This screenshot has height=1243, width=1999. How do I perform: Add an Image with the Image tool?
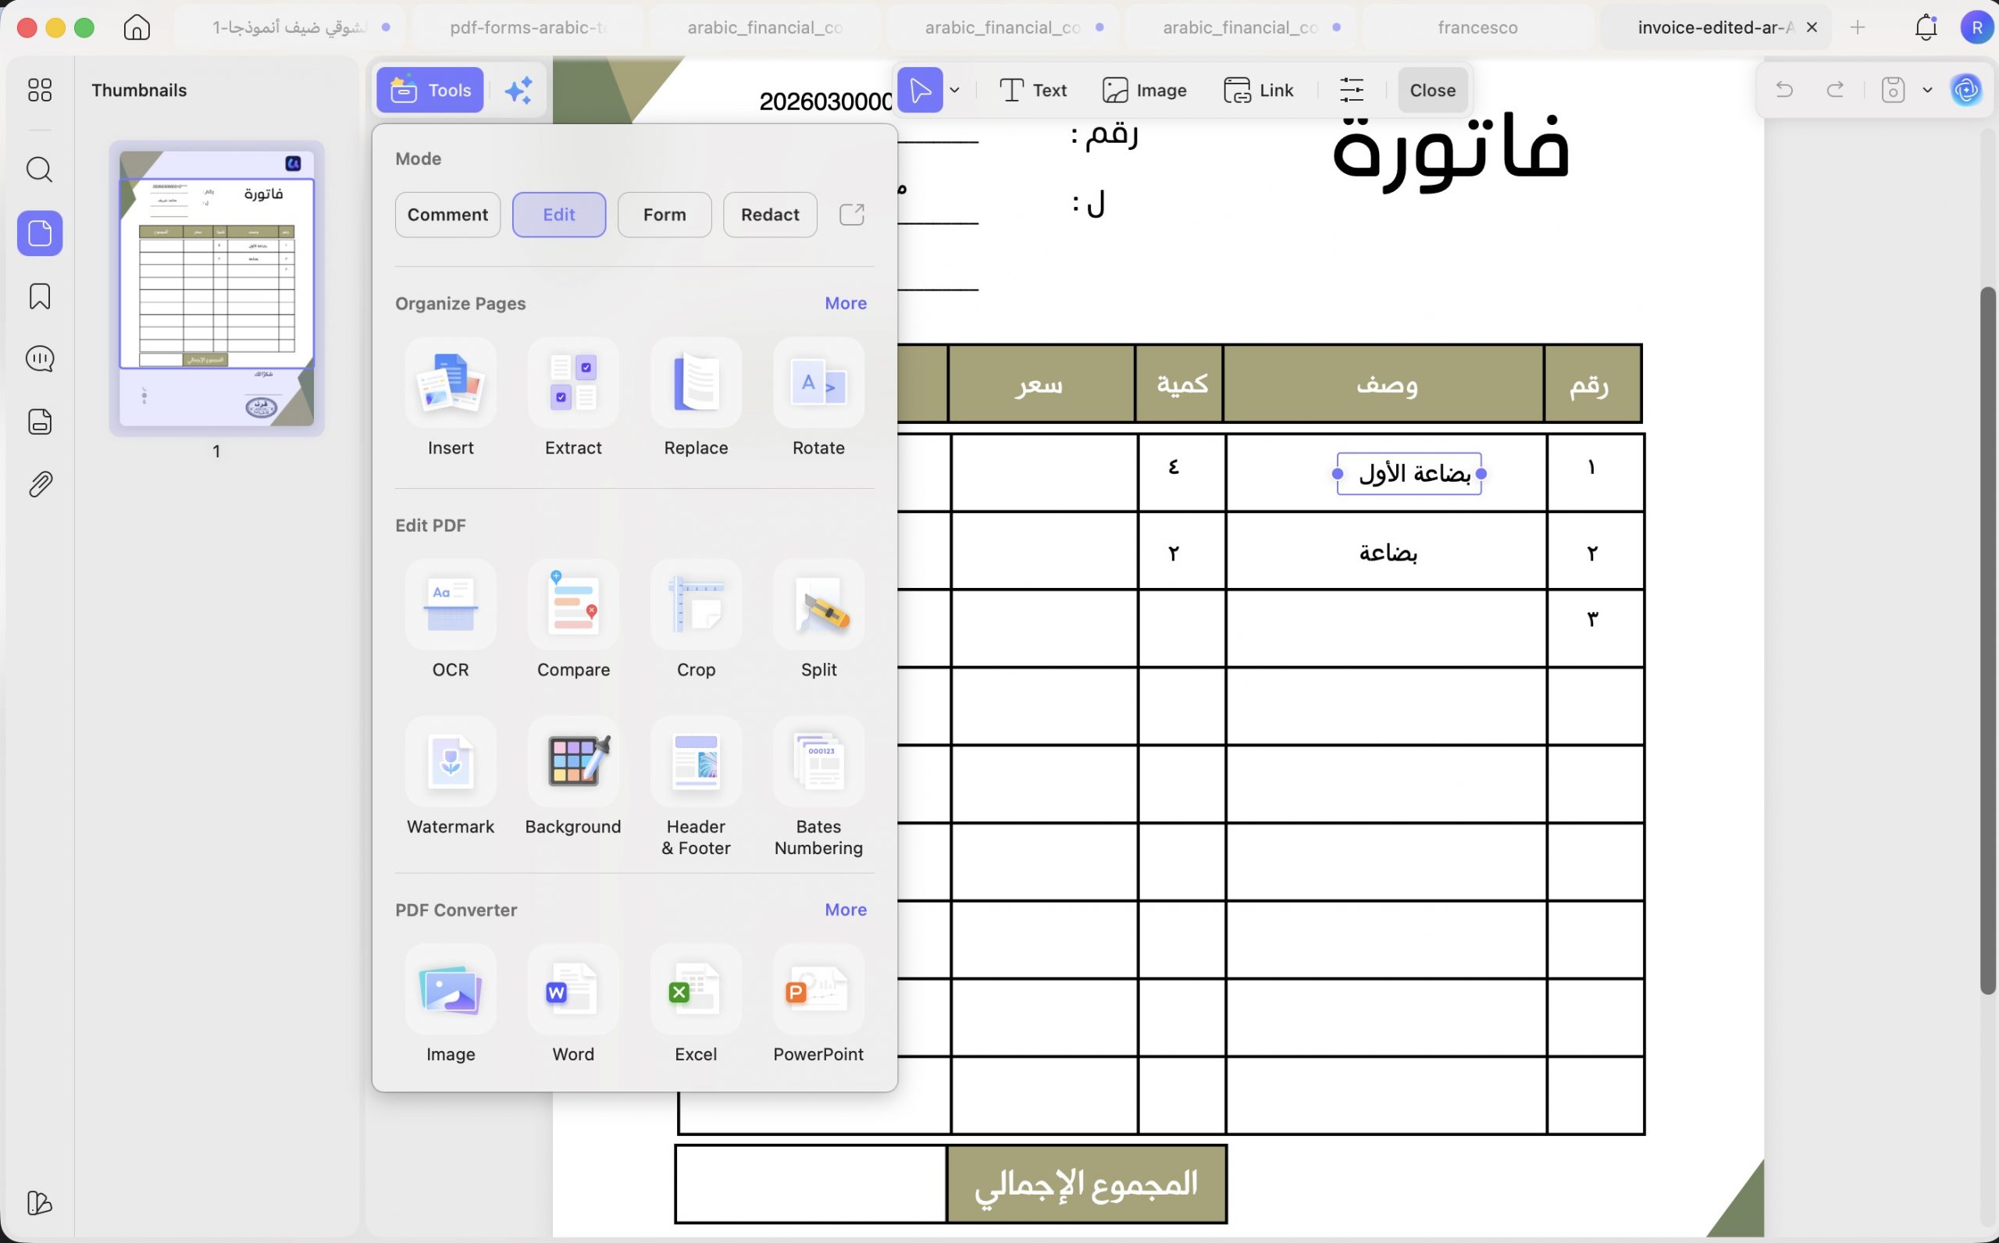tap(1144, 90)
